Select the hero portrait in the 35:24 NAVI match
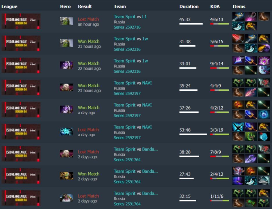 tap(67, 87)
